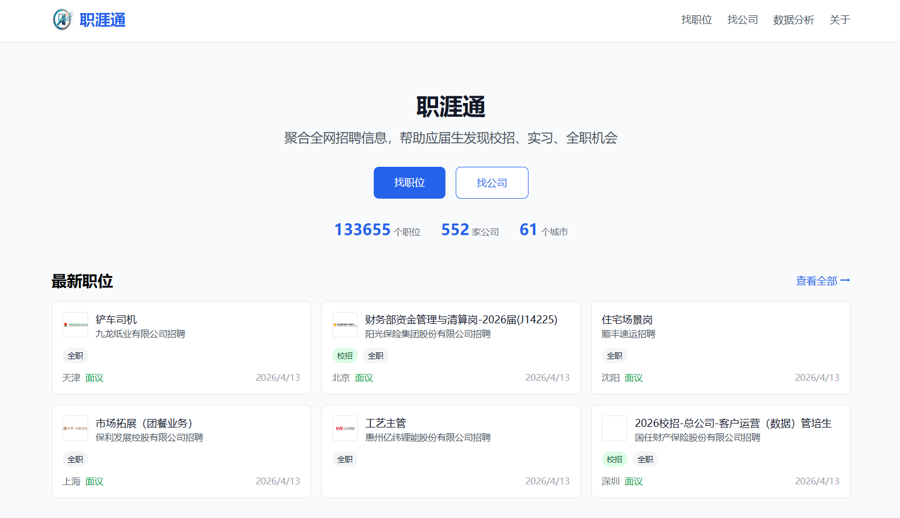Click 九龙纸业 company logo thumbnail
The image size is (900, 518).
[x=75, y=324]
